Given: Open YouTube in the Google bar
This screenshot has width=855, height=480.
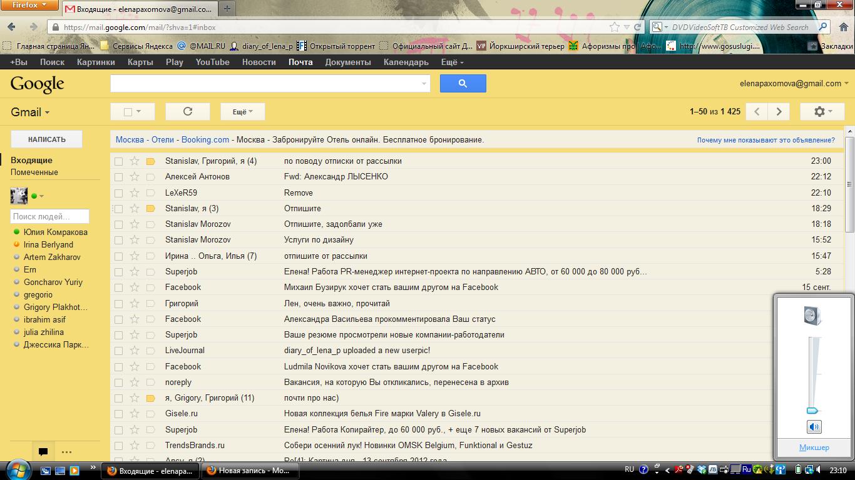Looking at the screenshot, I should pos(212,62).
